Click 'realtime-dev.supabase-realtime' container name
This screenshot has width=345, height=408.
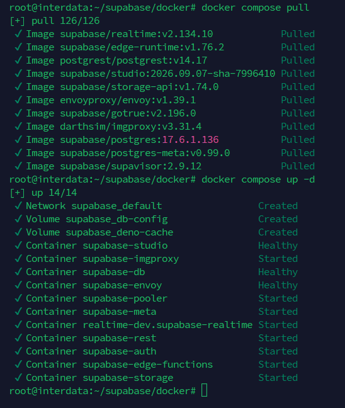coord(167,325)
